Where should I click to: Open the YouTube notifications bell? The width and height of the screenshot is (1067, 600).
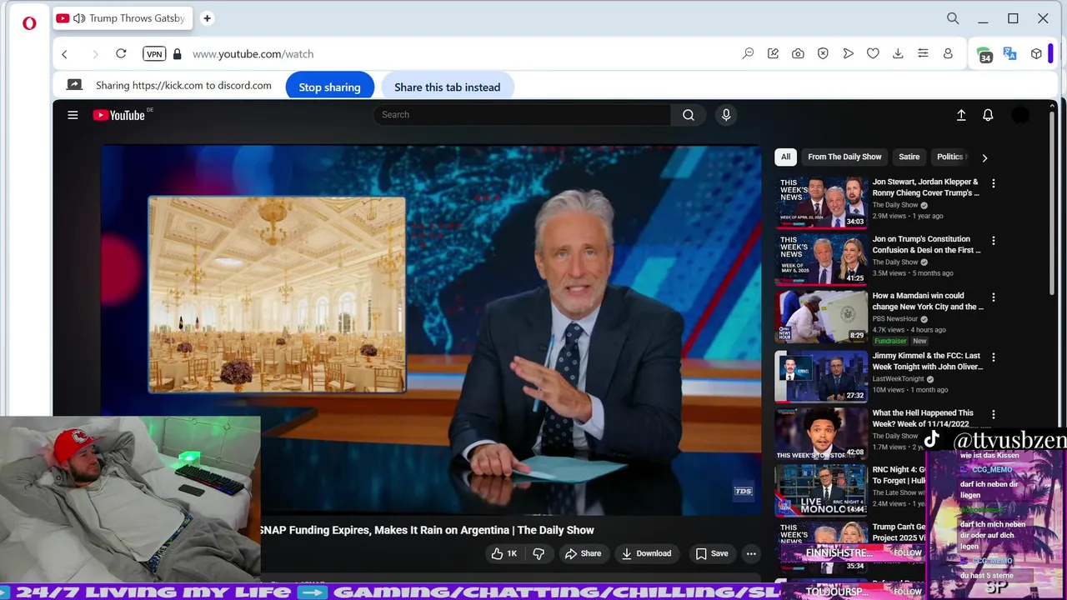click(x=988, y=115)
